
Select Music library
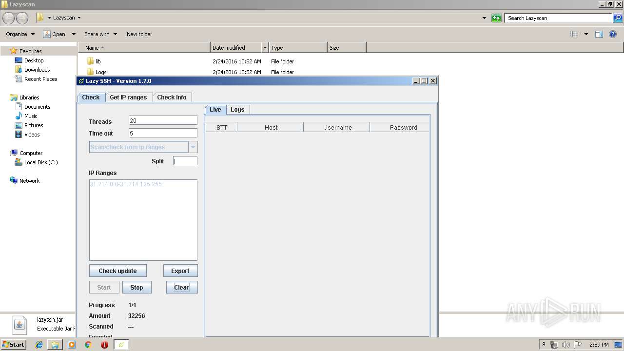pos(31,116)
